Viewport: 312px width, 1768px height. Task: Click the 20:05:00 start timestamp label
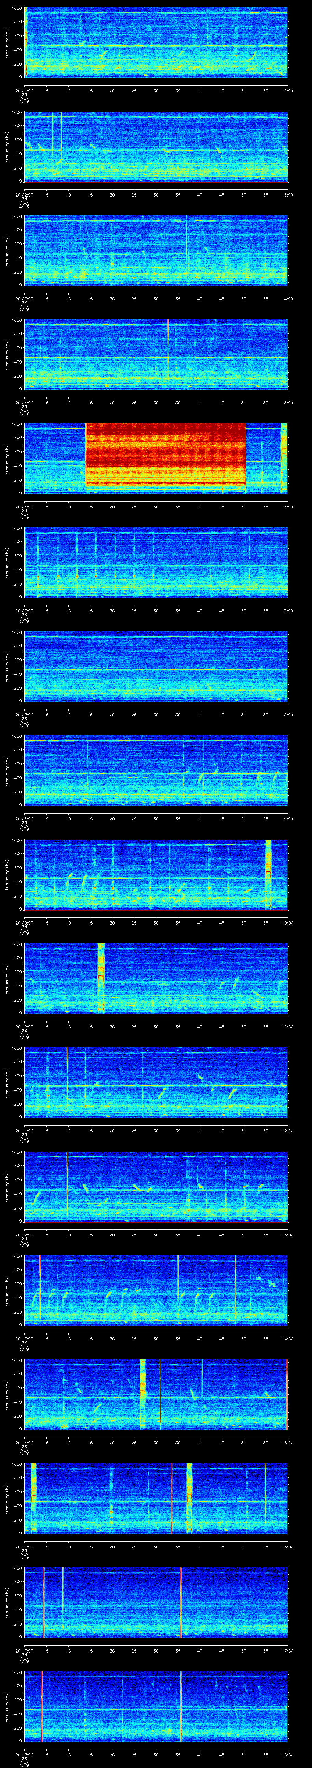point(24,506)
